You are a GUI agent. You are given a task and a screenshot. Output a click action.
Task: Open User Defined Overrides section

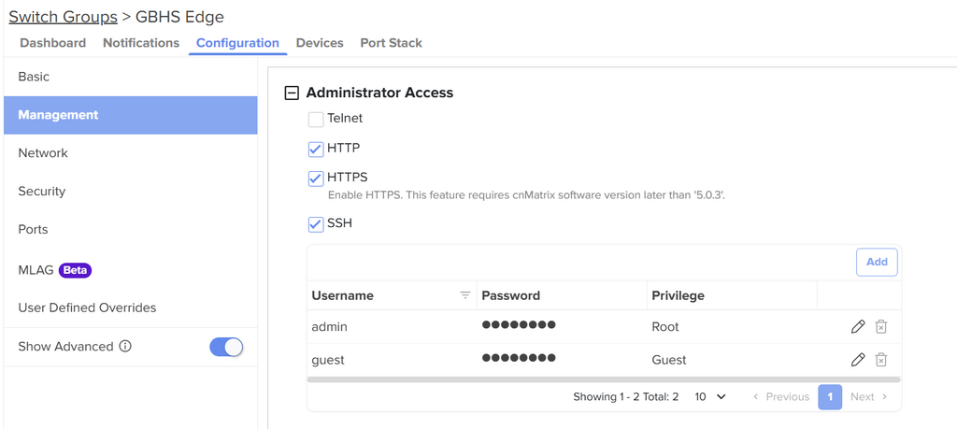click(131, 307)
